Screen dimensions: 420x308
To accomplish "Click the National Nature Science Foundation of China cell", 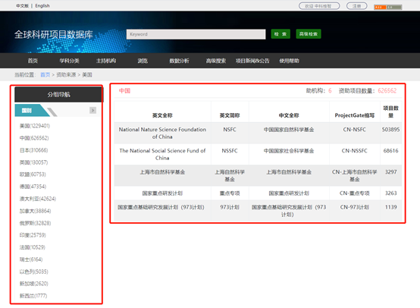I will pos(162,133).
